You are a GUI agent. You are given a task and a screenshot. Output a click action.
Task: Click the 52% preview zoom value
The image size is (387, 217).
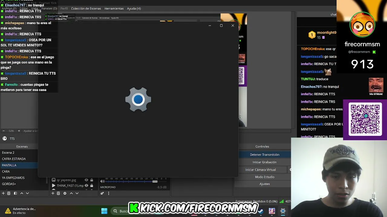tap(11, 131)
